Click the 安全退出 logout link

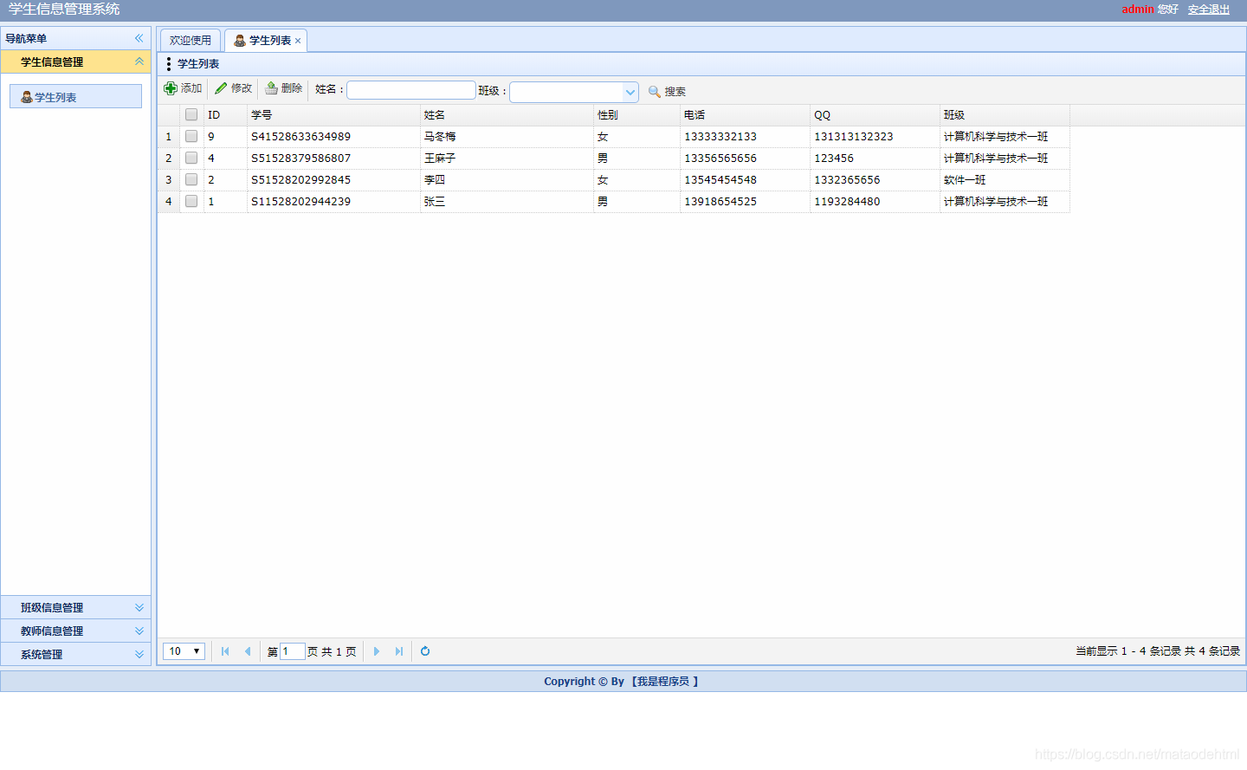point(1209,10)
